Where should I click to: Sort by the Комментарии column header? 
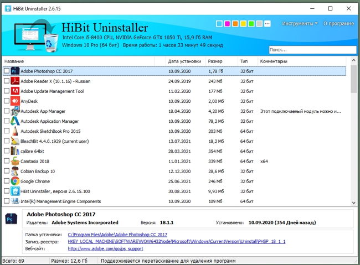pos(302,61)
